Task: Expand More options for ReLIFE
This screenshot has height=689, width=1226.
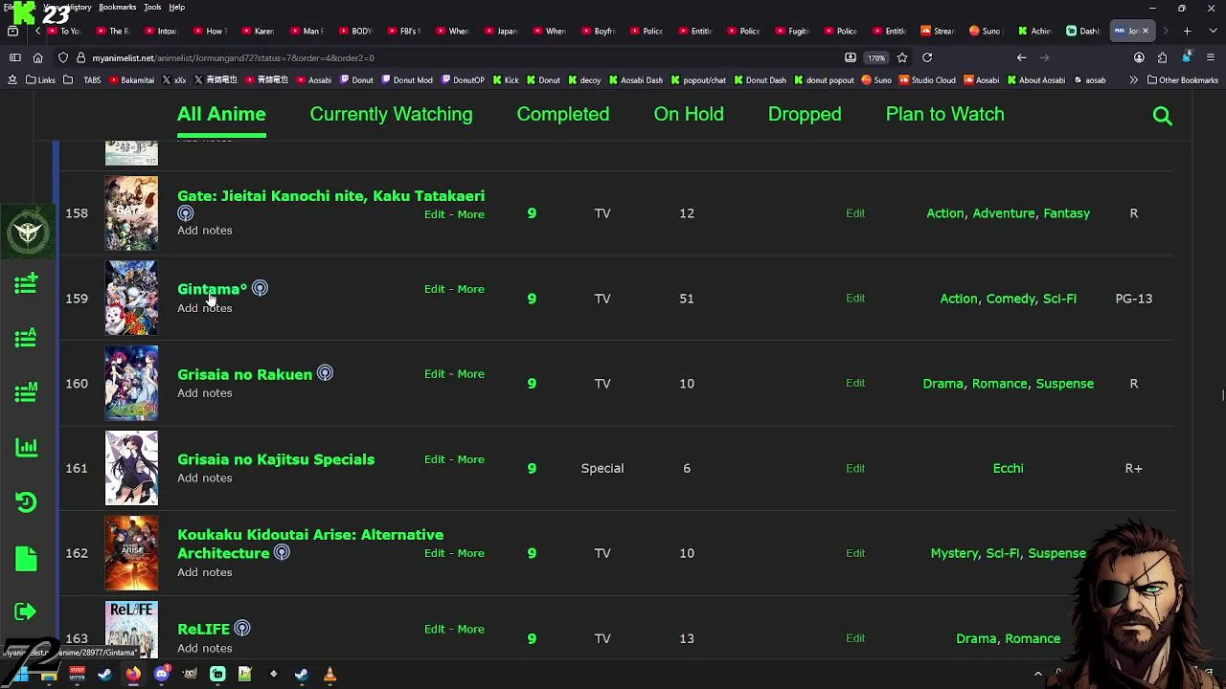Action: coord(470,629)
